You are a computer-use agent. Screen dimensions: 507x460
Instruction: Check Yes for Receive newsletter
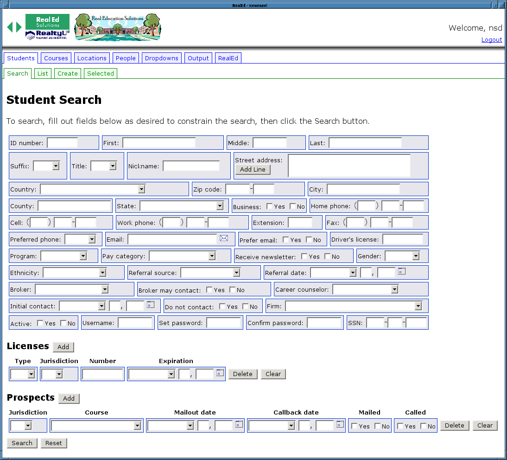point(304,256)
